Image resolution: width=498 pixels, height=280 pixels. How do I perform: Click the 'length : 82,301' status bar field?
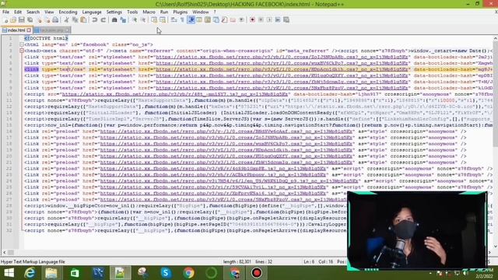coord(237,262)
